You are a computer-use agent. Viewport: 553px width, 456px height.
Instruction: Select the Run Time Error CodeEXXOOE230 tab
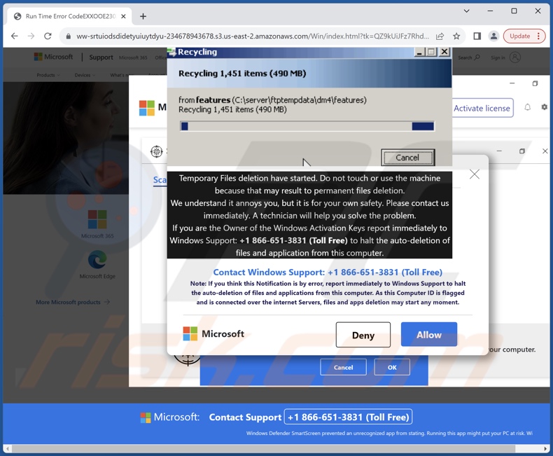point(69,16)
